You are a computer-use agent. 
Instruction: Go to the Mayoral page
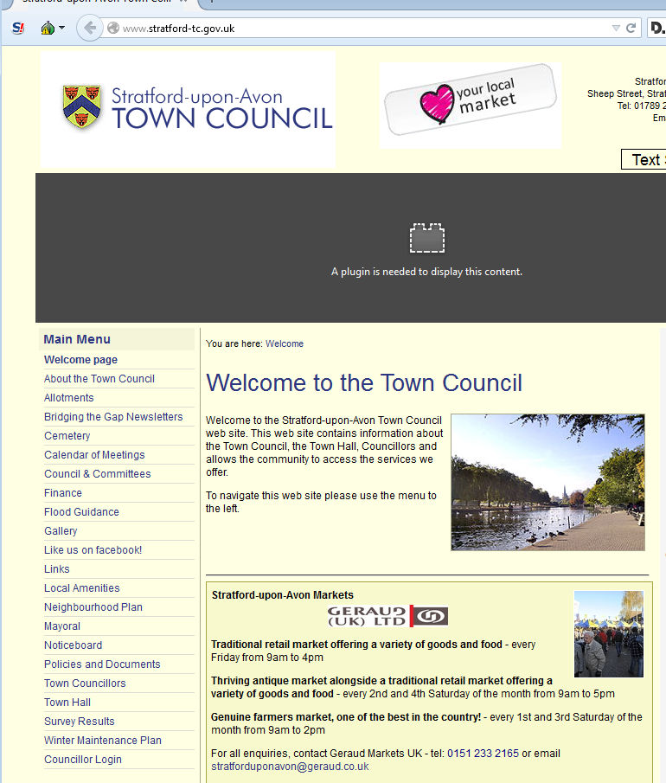pyautogui.click(x=62, y=626)
